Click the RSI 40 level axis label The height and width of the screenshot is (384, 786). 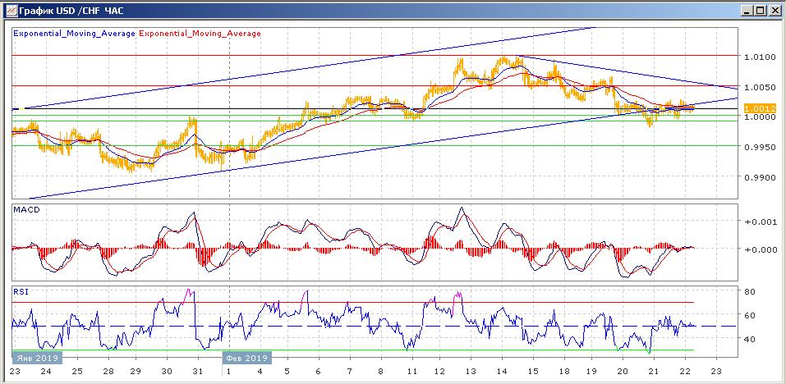click(x=749, y=339)
